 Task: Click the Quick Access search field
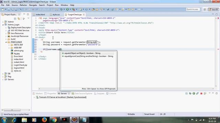(192, 9)
